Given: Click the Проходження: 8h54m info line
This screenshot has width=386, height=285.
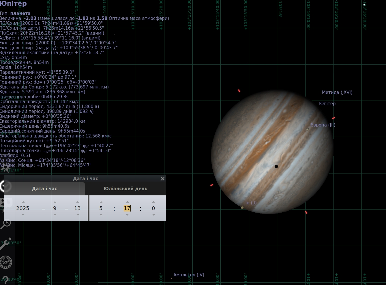Looking at the screenshot, I should click(24, 62).
